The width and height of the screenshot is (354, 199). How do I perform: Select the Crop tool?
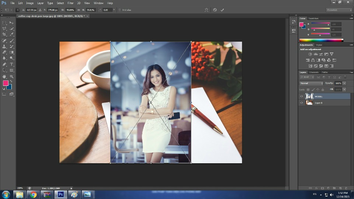coord(4,34)
